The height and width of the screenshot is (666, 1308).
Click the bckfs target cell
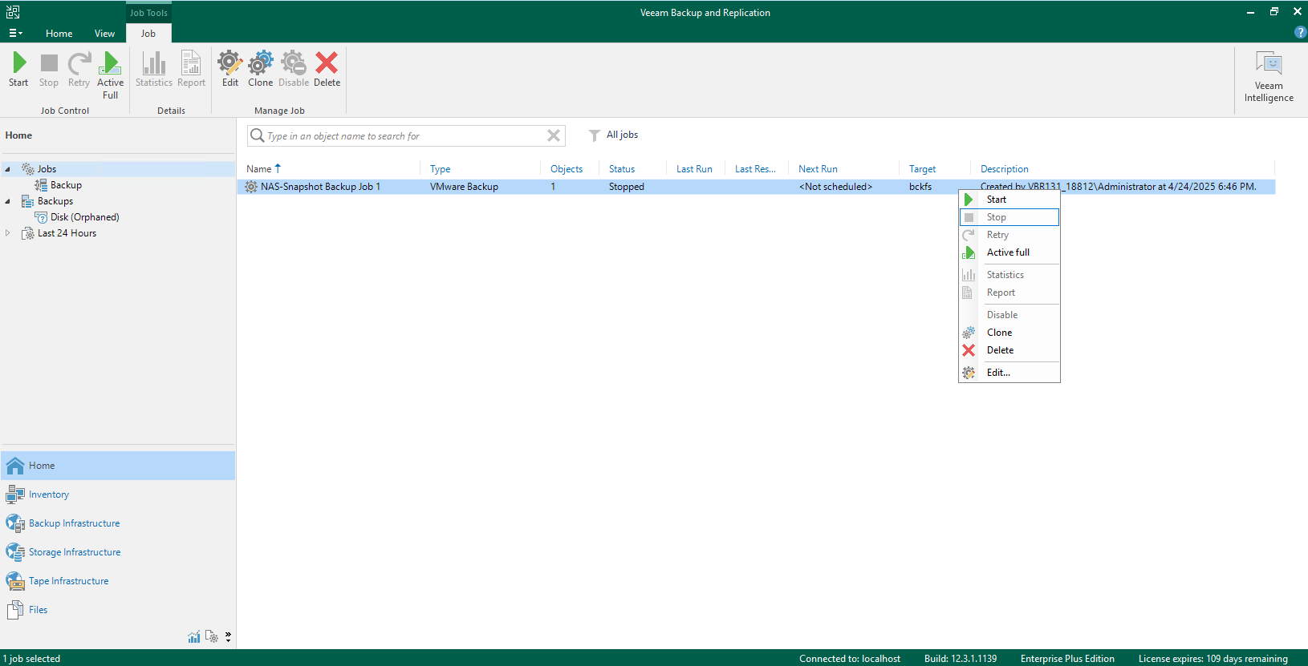(x=920, y=187)
